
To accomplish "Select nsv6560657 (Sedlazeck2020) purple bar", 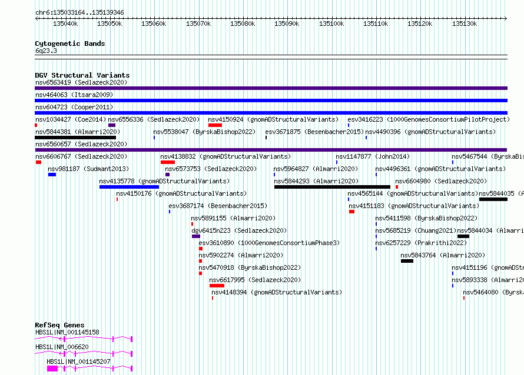I will click(271, 150).
